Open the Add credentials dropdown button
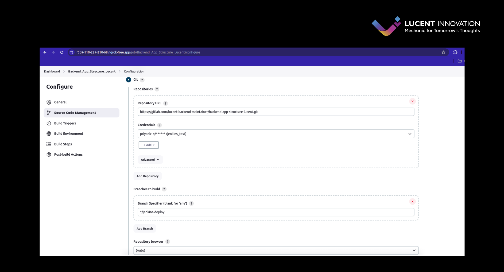The width and height of the screenshot is (504, 272). pyautogui.click(x=149, y=145)
